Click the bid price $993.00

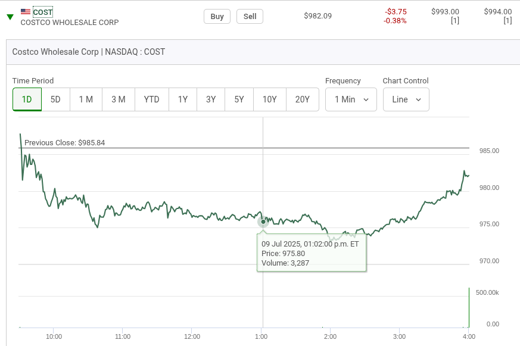445,11
